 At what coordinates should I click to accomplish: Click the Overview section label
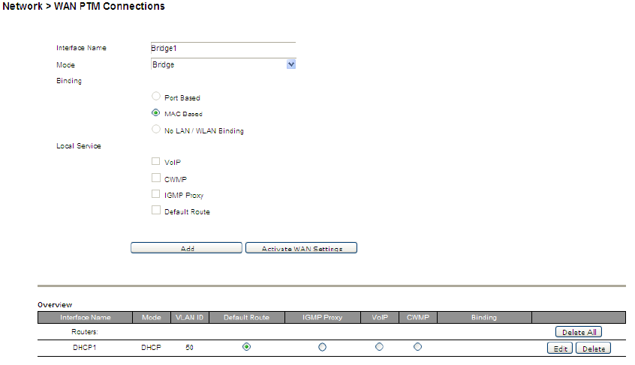[x=55, y=305]
